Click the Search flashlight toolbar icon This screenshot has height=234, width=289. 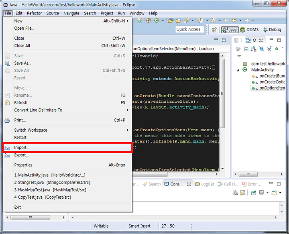point(187,20)
